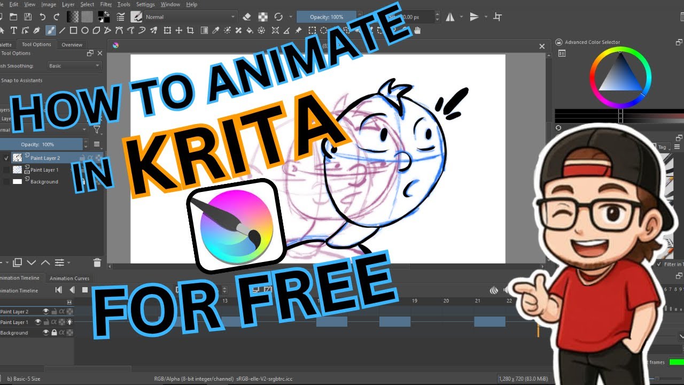Toggle eraser mode in the toolbar
The image size is (684, 385).
(247, 17)
